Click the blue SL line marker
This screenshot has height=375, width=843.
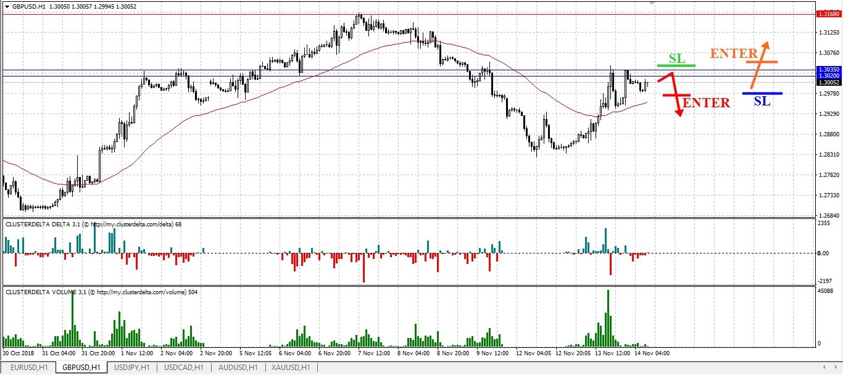[762, 93]
